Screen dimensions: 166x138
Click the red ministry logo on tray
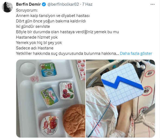point(34,79)
